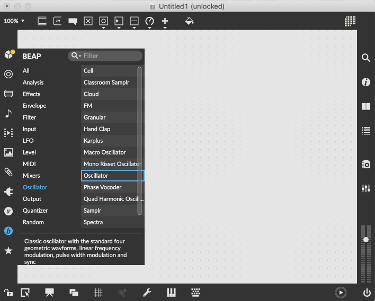The width and height of the screenshot is (375, 301).
Task: Select the Quantizer category
Action: tap(35, 211)
